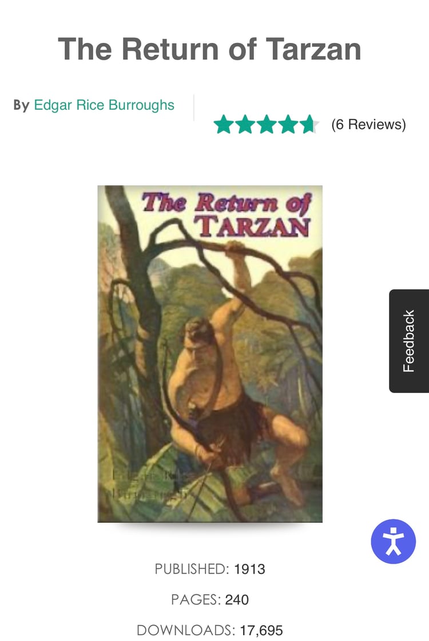Click the downloads count 17,695
This screenshot has width=429, height=641.
point(261,630)
